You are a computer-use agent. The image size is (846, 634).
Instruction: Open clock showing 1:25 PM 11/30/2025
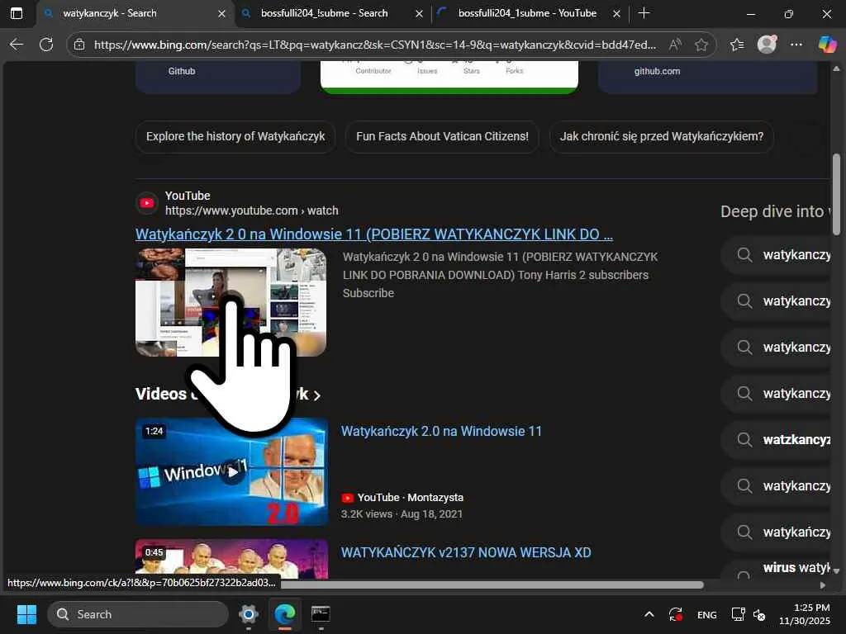804,614
